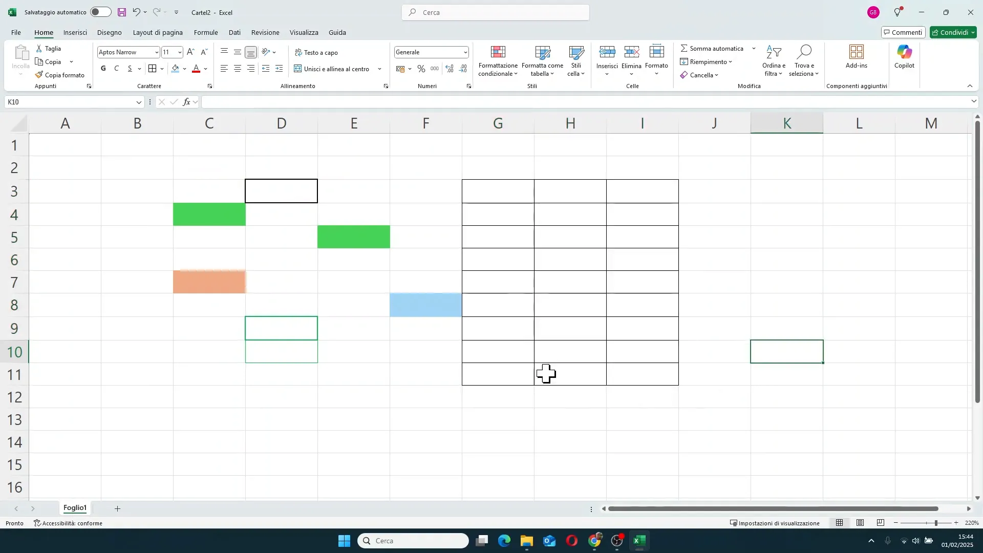Expand Unisci e allinea al centro arrow
The height and width of the screenshot is (553, 983).
(380, 69)
